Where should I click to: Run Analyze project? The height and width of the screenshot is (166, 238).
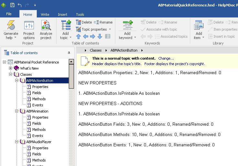(x=46, y=30)
